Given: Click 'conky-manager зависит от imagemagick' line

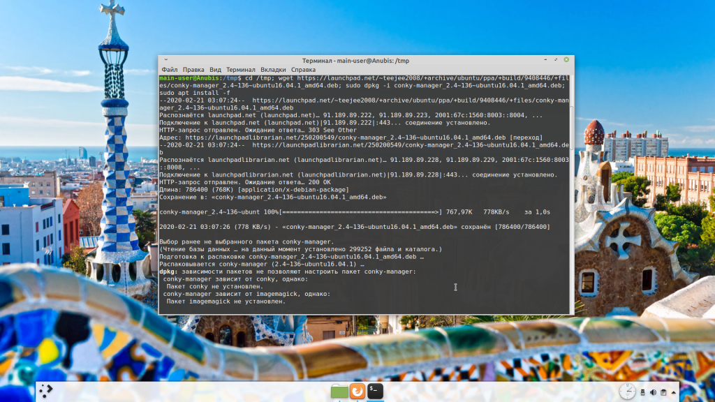Looking at the screenshot, I should [x=246, y=294].
